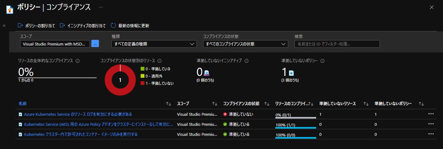Open Azure Kubernetes Service のリソース ログ policy
The width and height of the screenshot is (443, 149).
[x=78, y=114]
